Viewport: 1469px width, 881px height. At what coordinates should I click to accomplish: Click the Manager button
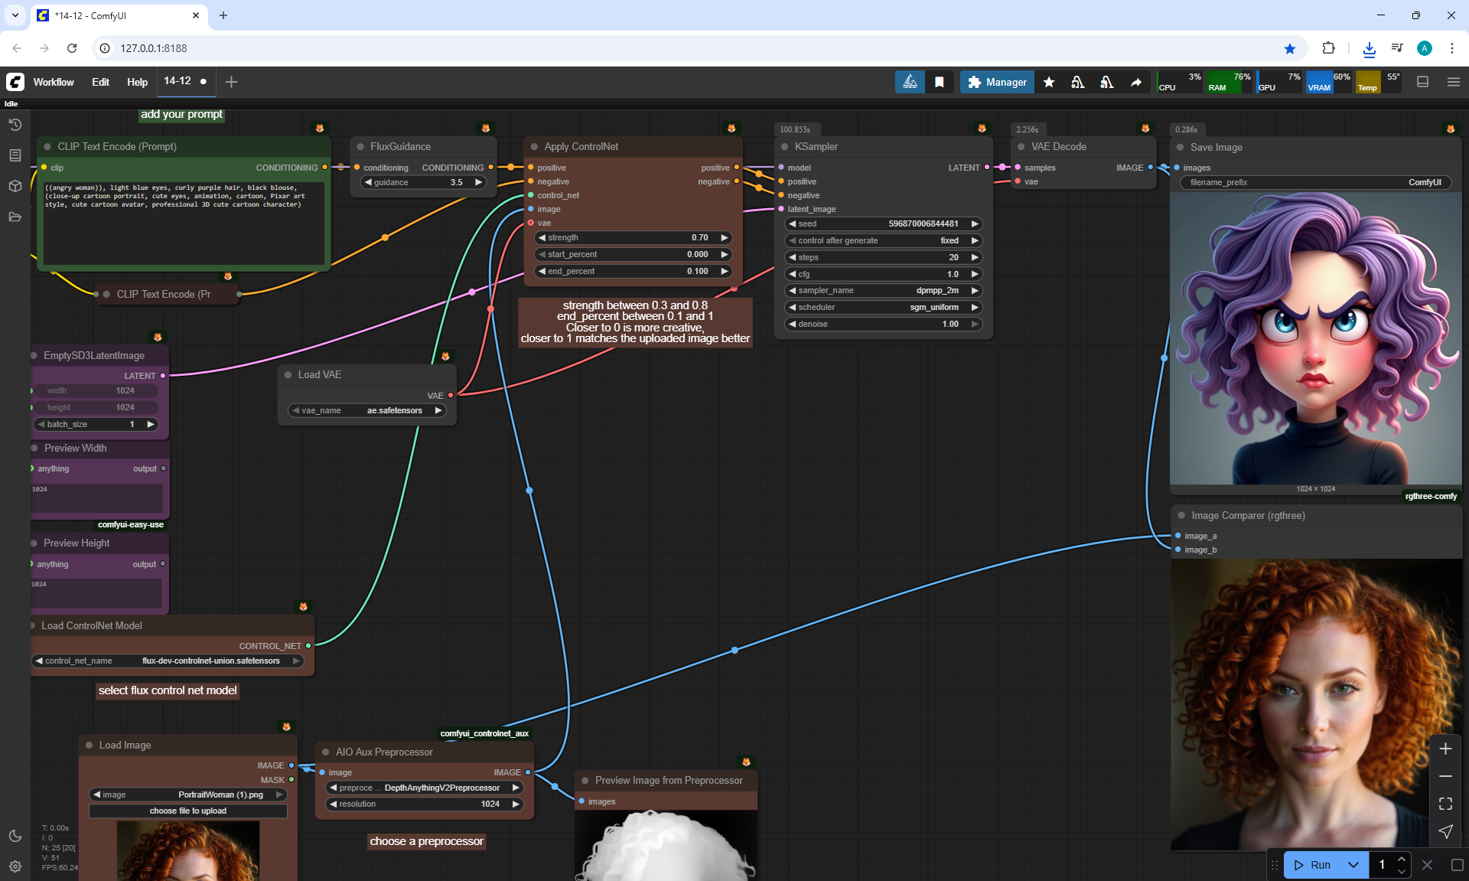coord(997,82)
